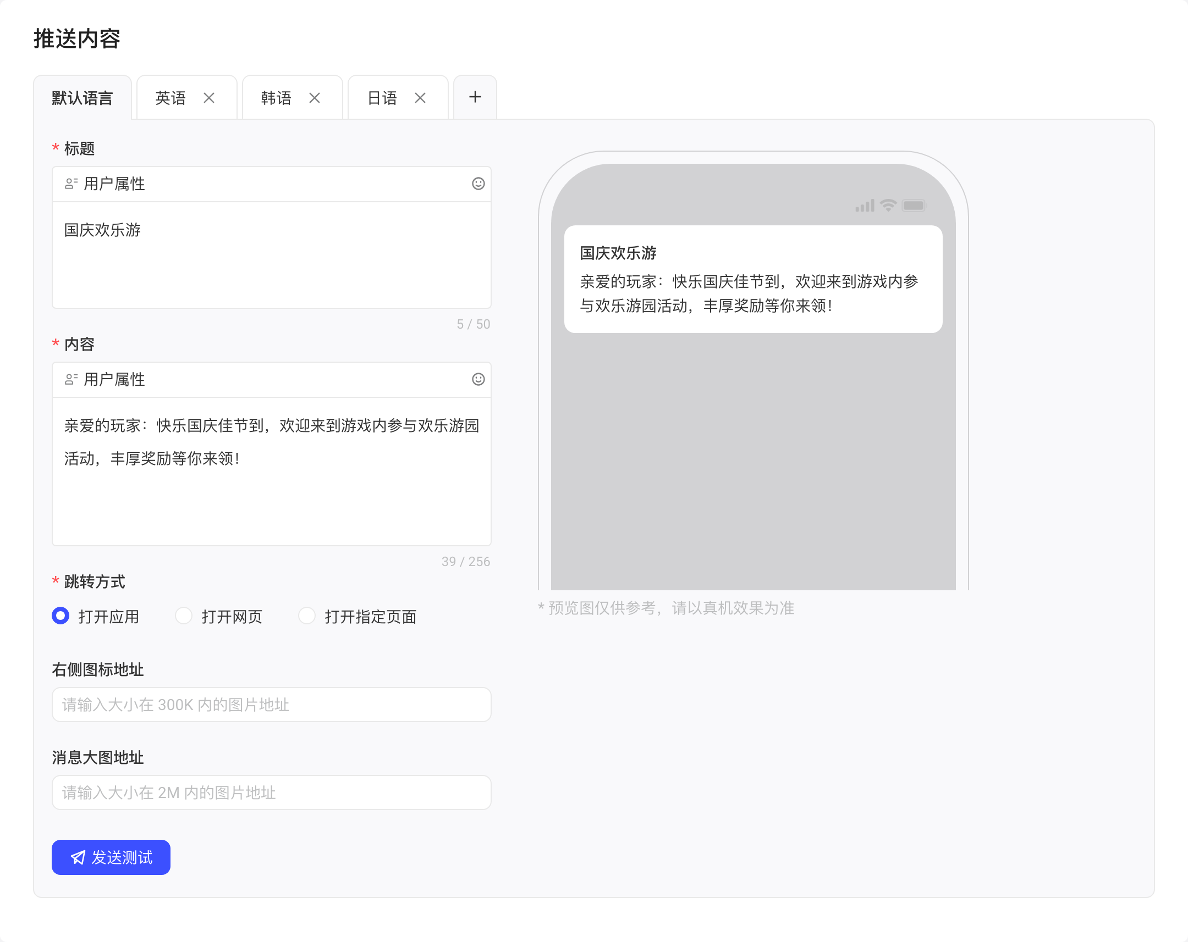
Task: Close the 韩语 language tab
Action: (x=315, y=98)
